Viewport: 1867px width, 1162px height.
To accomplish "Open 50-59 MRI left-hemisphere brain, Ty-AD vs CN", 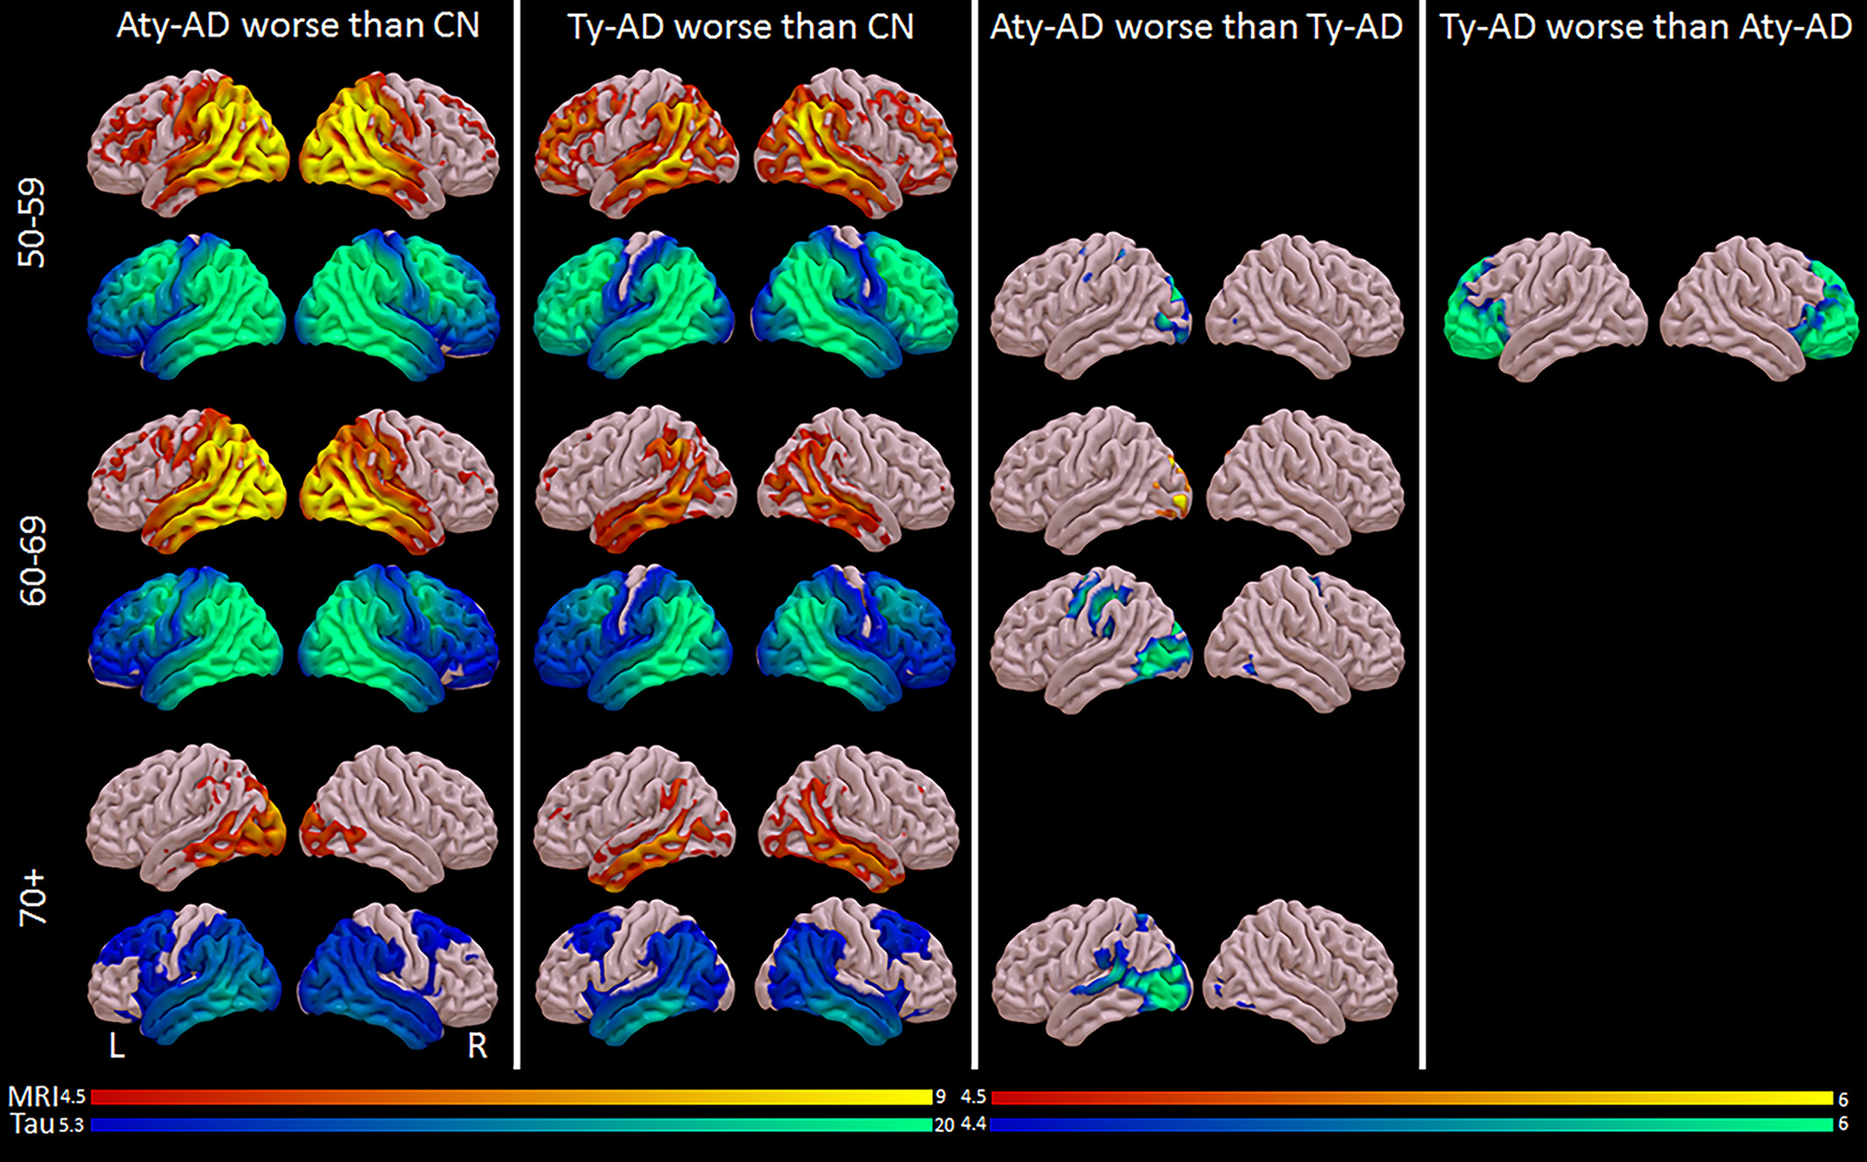I will pyautogui.click(x=637, y=145).
